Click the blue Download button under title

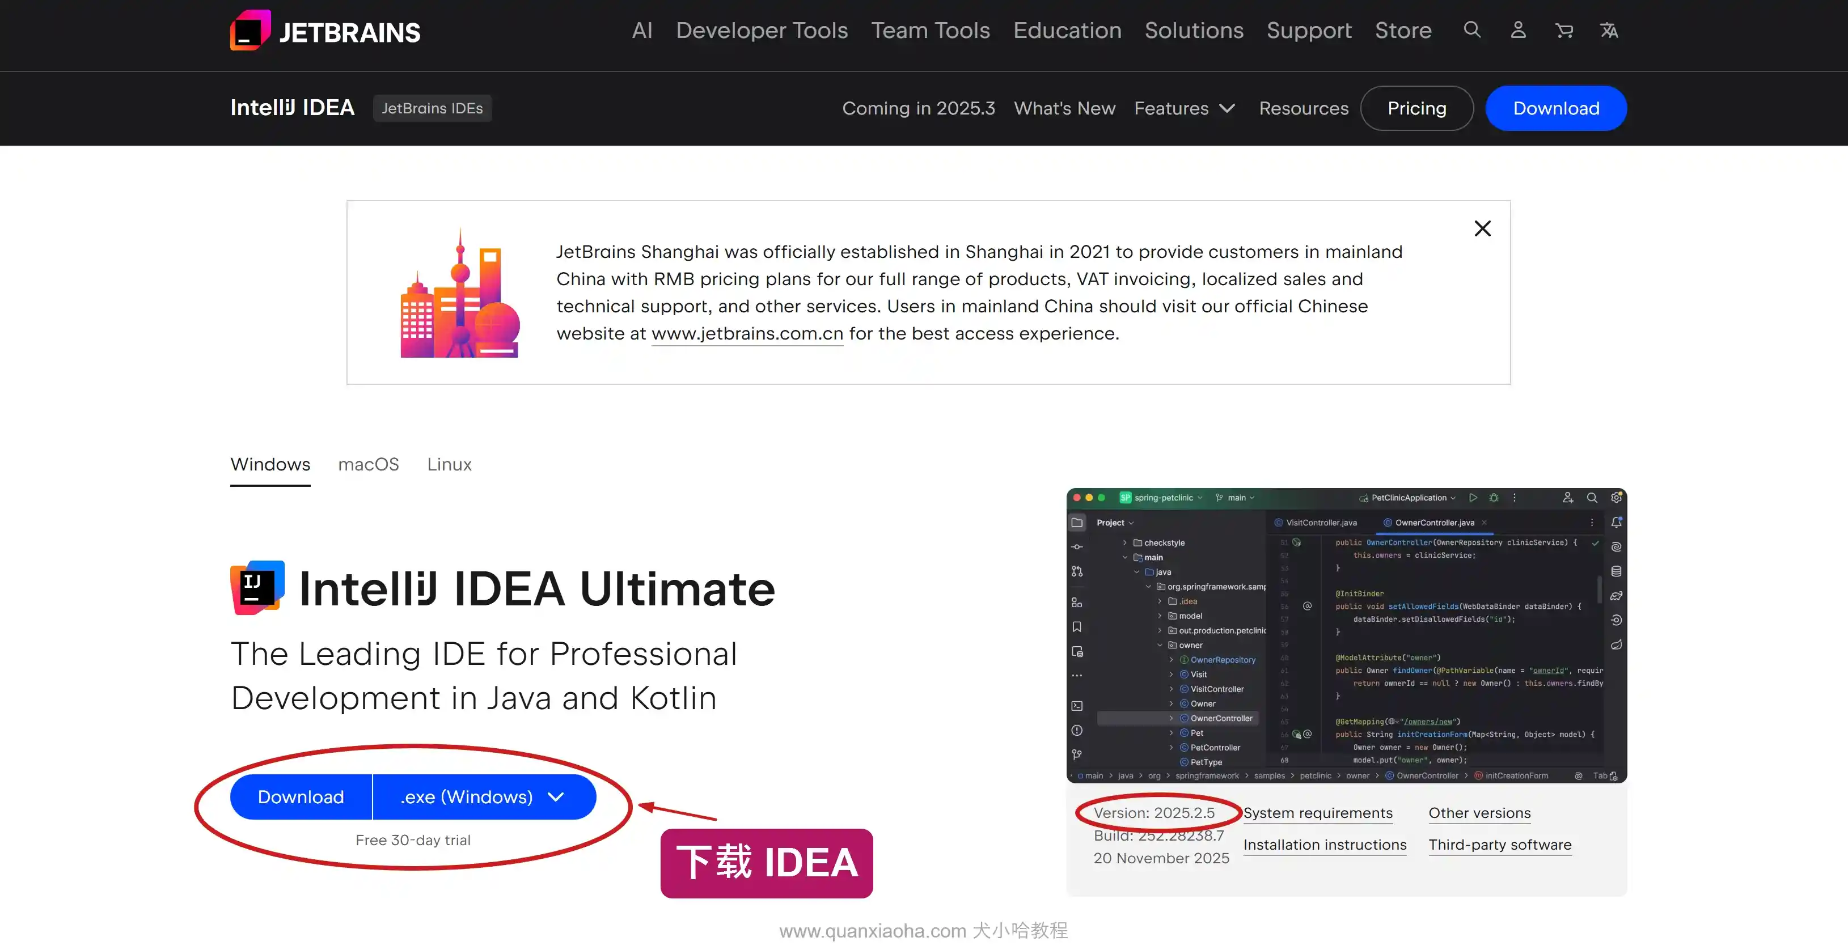tap(301, 798)
